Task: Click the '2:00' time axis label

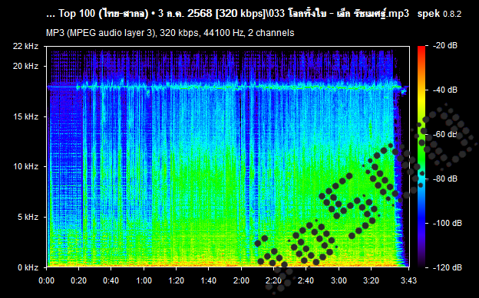Action: pos(241,280)
